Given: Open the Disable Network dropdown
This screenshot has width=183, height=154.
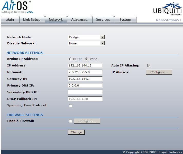Looking at the screenshot, I should (86, 43).
